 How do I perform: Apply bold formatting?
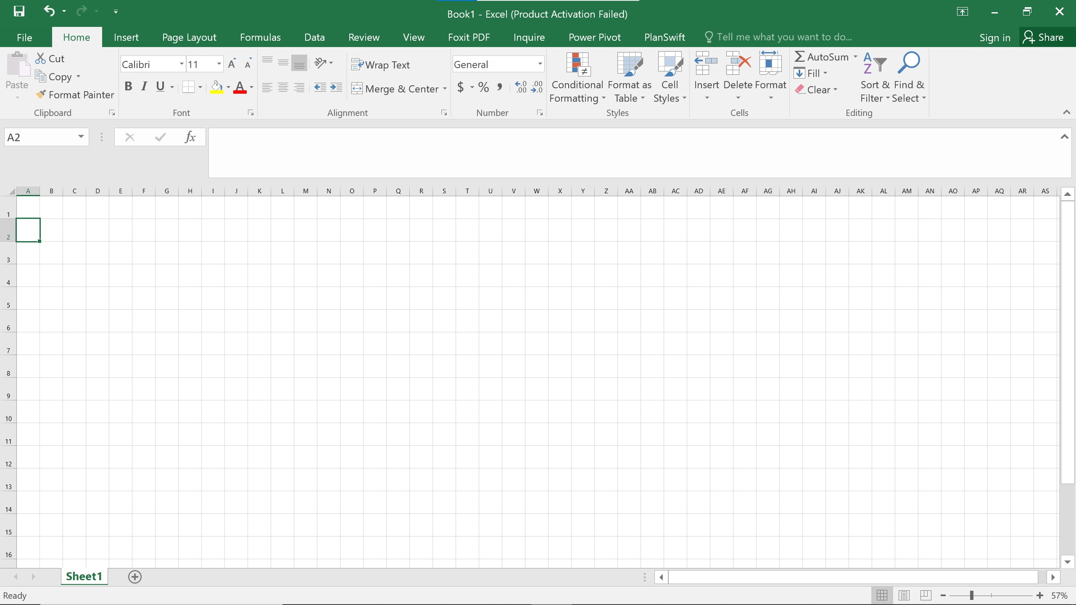[x=129, y=87]
